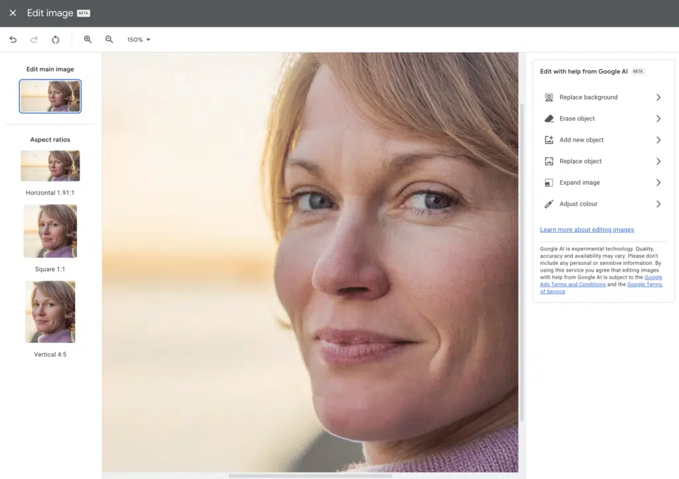Click the horizontal scrollbar under the image
679x479 pixels.
point(310,476)
